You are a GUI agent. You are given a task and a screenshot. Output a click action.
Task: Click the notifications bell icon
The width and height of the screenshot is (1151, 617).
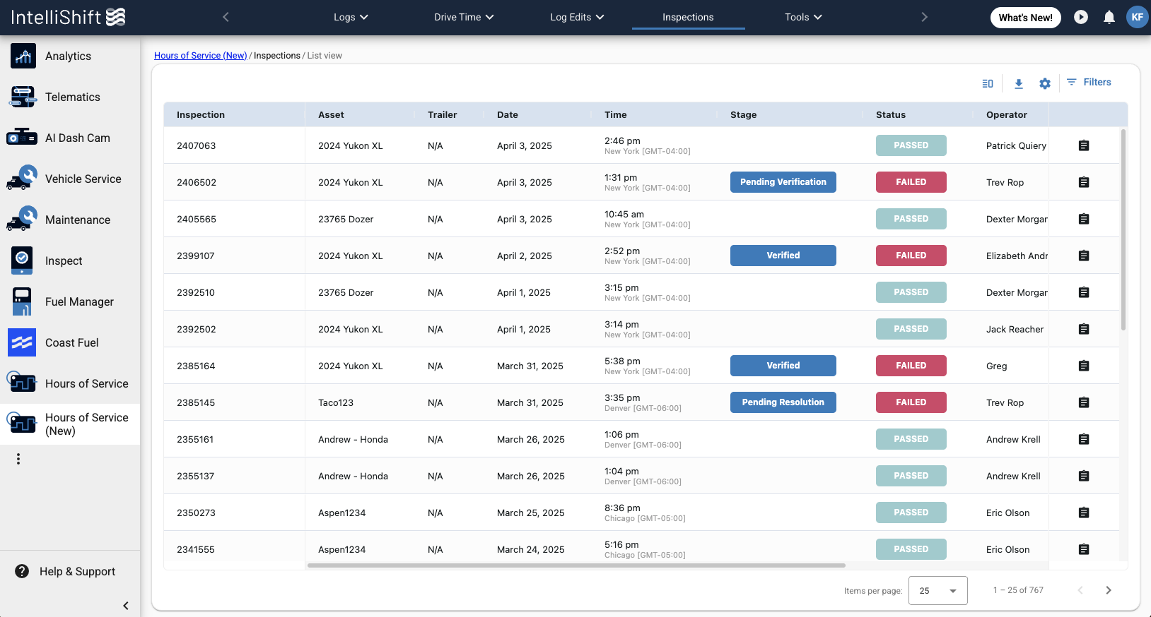[x=1109, y=18]
